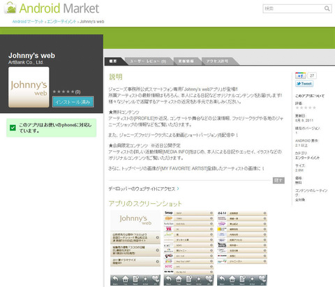
Task: Click the Google +1 button
Action: pos(300,75)
